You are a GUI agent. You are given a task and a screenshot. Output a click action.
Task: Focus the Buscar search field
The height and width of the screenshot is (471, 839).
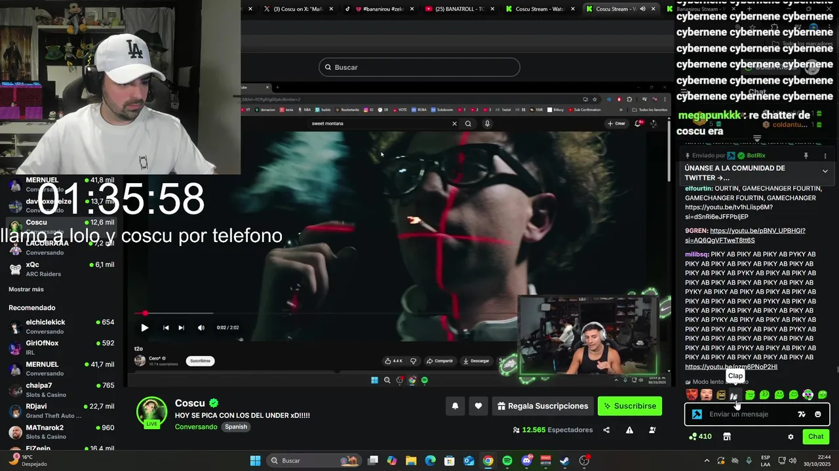pyautogui.click(x=419, y=67)
